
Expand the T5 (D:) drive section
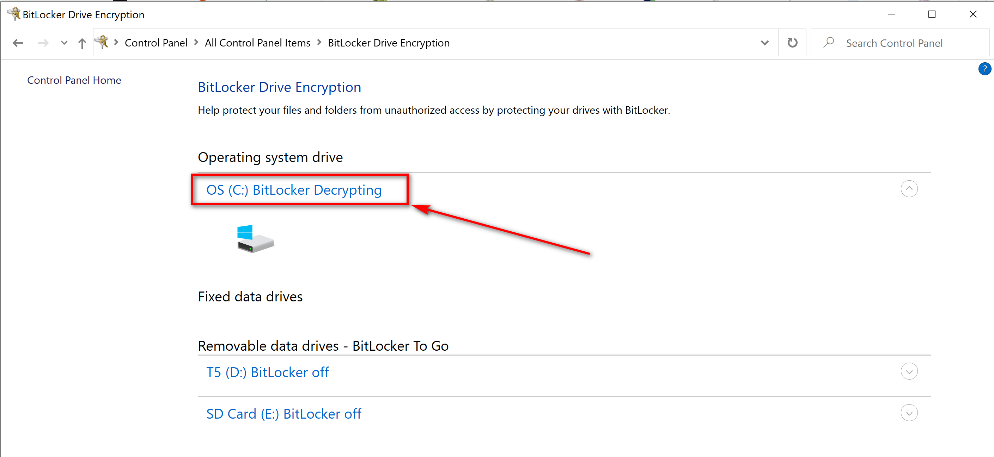tap(909, 371)
